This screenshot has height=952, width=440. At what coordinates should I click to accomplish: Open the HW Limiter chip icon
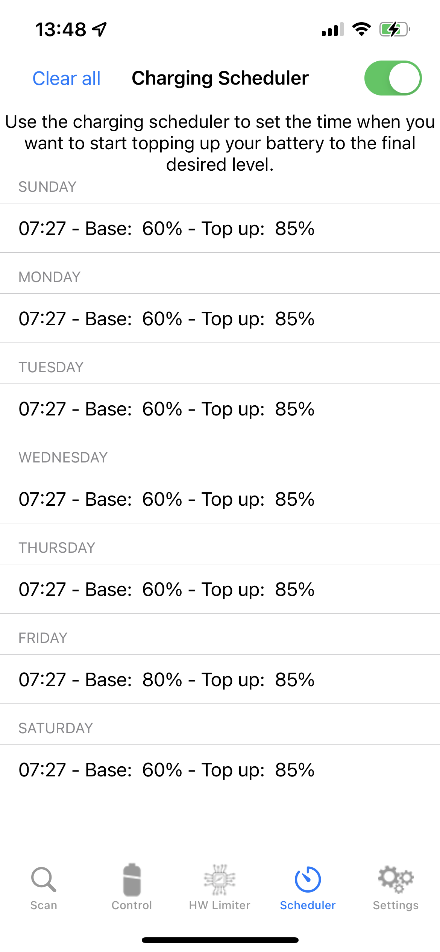pos(220,879)
